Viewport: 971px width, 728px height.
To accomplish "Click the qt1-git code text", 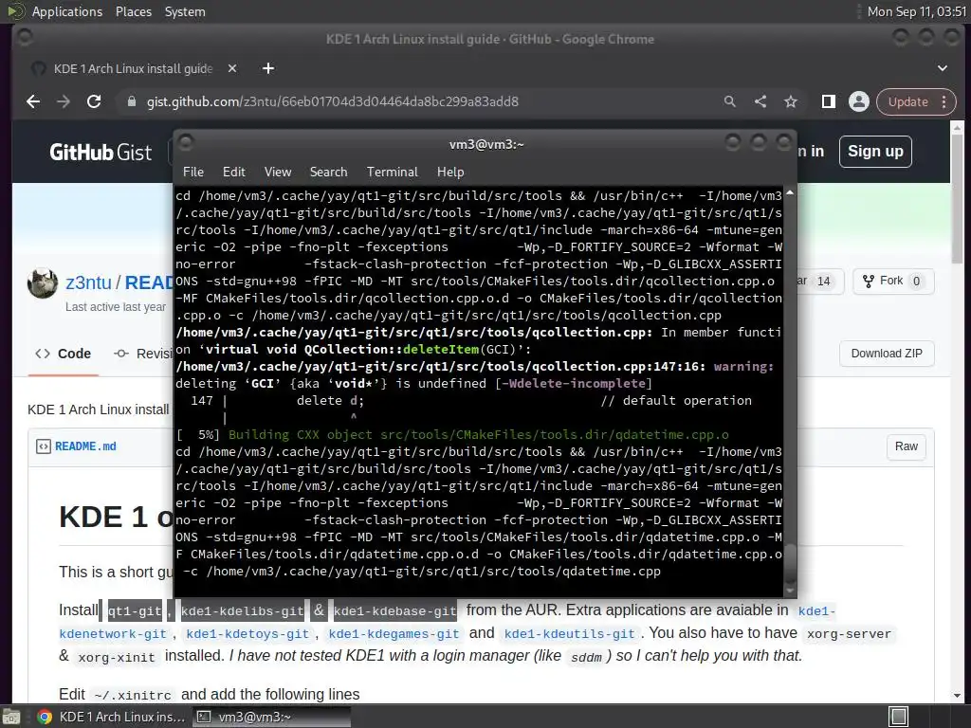I will click(135, 611).
